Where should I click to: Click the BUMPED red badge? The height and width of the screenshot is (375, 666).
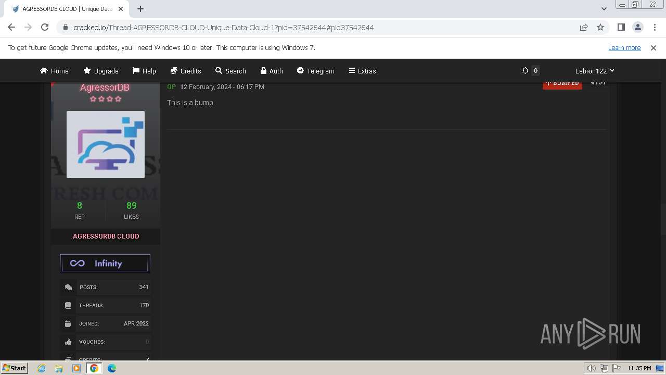tap(562, 84)
